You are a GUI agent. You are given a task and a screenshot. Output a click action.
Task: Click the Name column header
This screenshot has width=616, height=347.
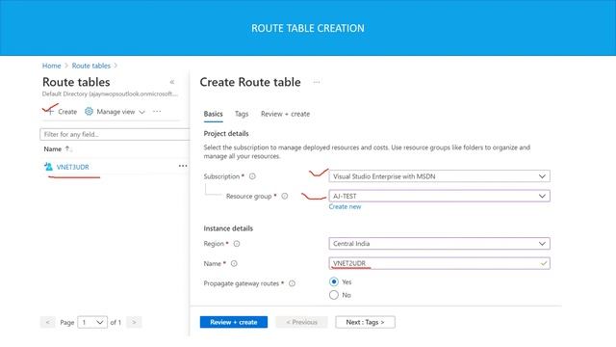tap(53, 148)
